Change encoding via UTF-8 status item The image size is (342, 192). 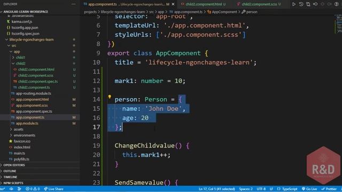(x=261, y=189)
